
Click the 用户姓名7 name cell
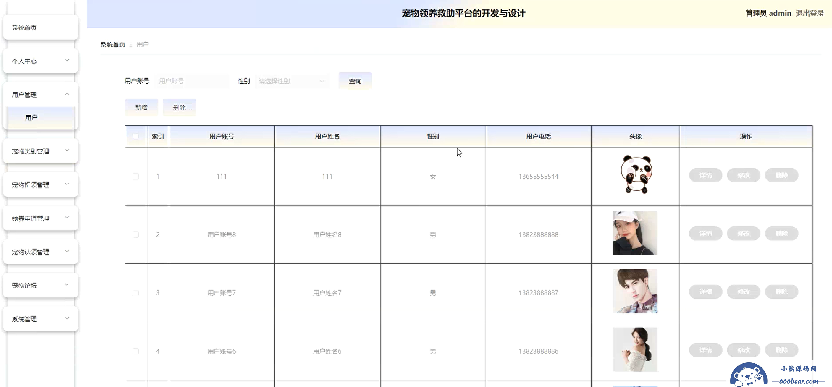(x=327, y=293)
